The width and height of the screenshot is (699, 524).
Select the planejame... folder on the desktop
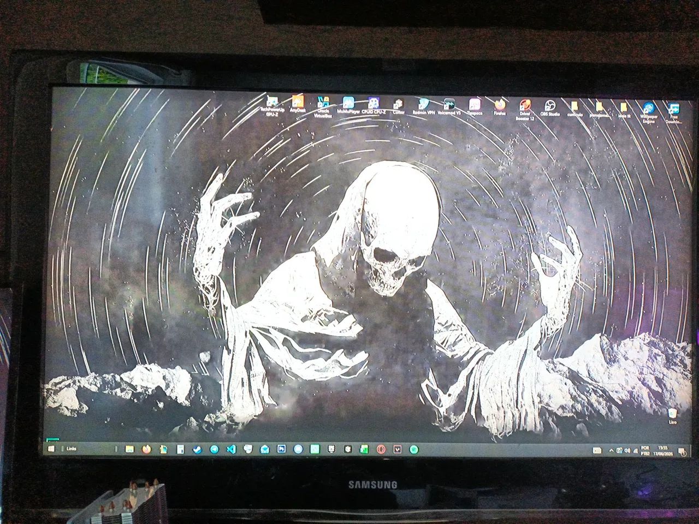point(599,109)
